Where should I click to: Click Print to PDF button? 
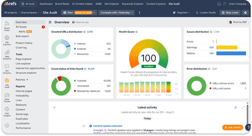238,22
